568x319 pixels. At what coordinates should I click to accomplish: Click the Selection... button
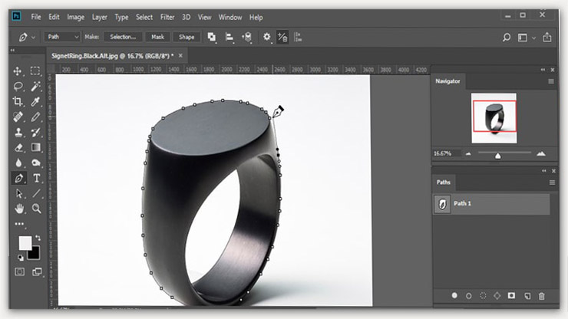click(122, 37)
